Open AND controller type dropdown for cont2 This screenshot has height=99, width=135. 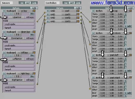point(57,18)
